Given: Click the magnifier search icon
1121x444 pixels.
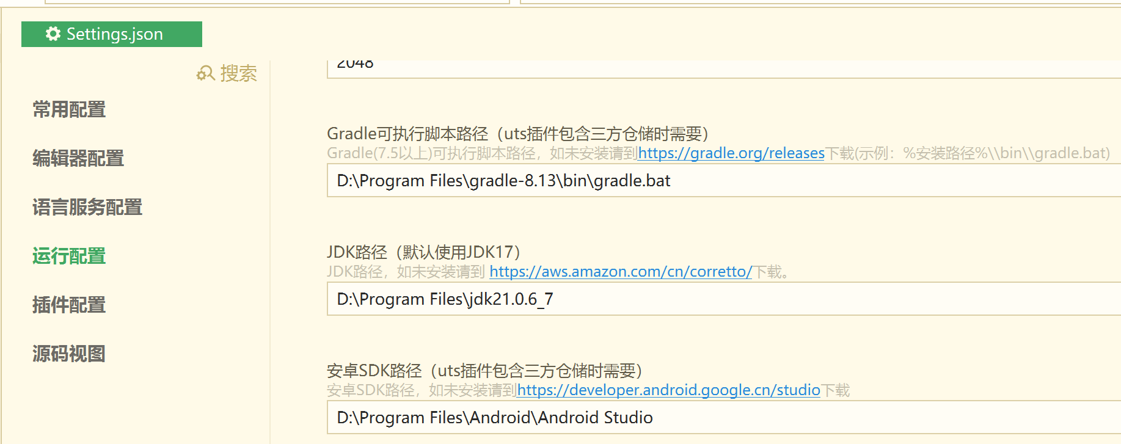Looking at the screenshot, I should [x=205, y=74].
